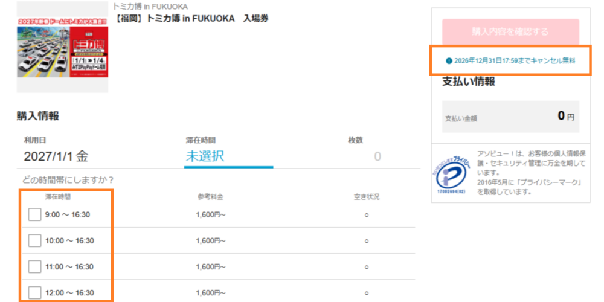Click the availability circle in the 12:00 row
The image size is (604, 302).
(x=367, y=293)
